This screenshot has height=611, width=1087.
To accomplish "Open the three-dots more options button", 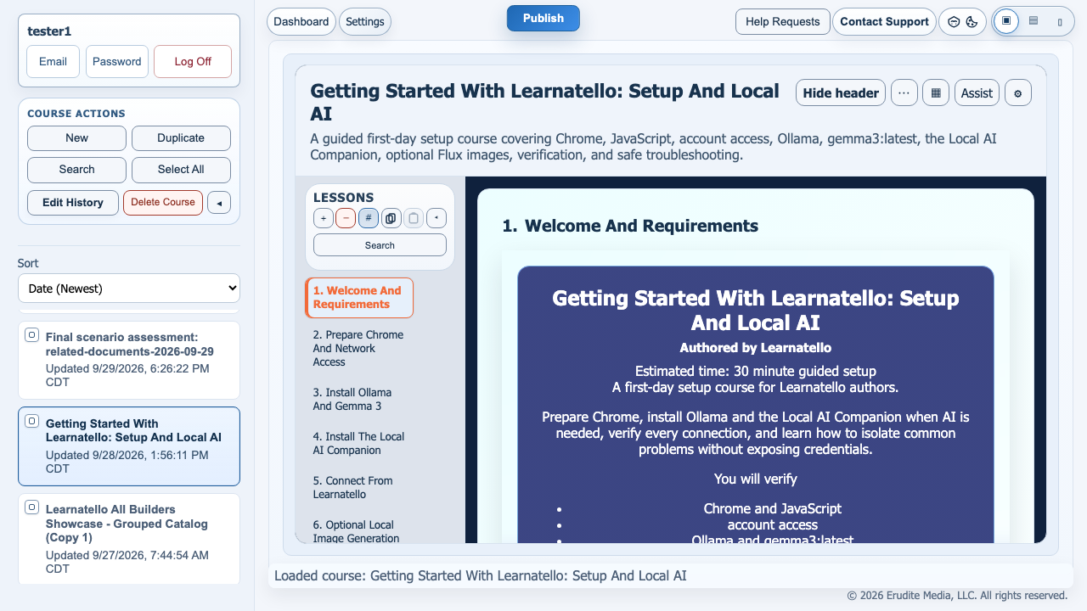I will pos(904,92).
